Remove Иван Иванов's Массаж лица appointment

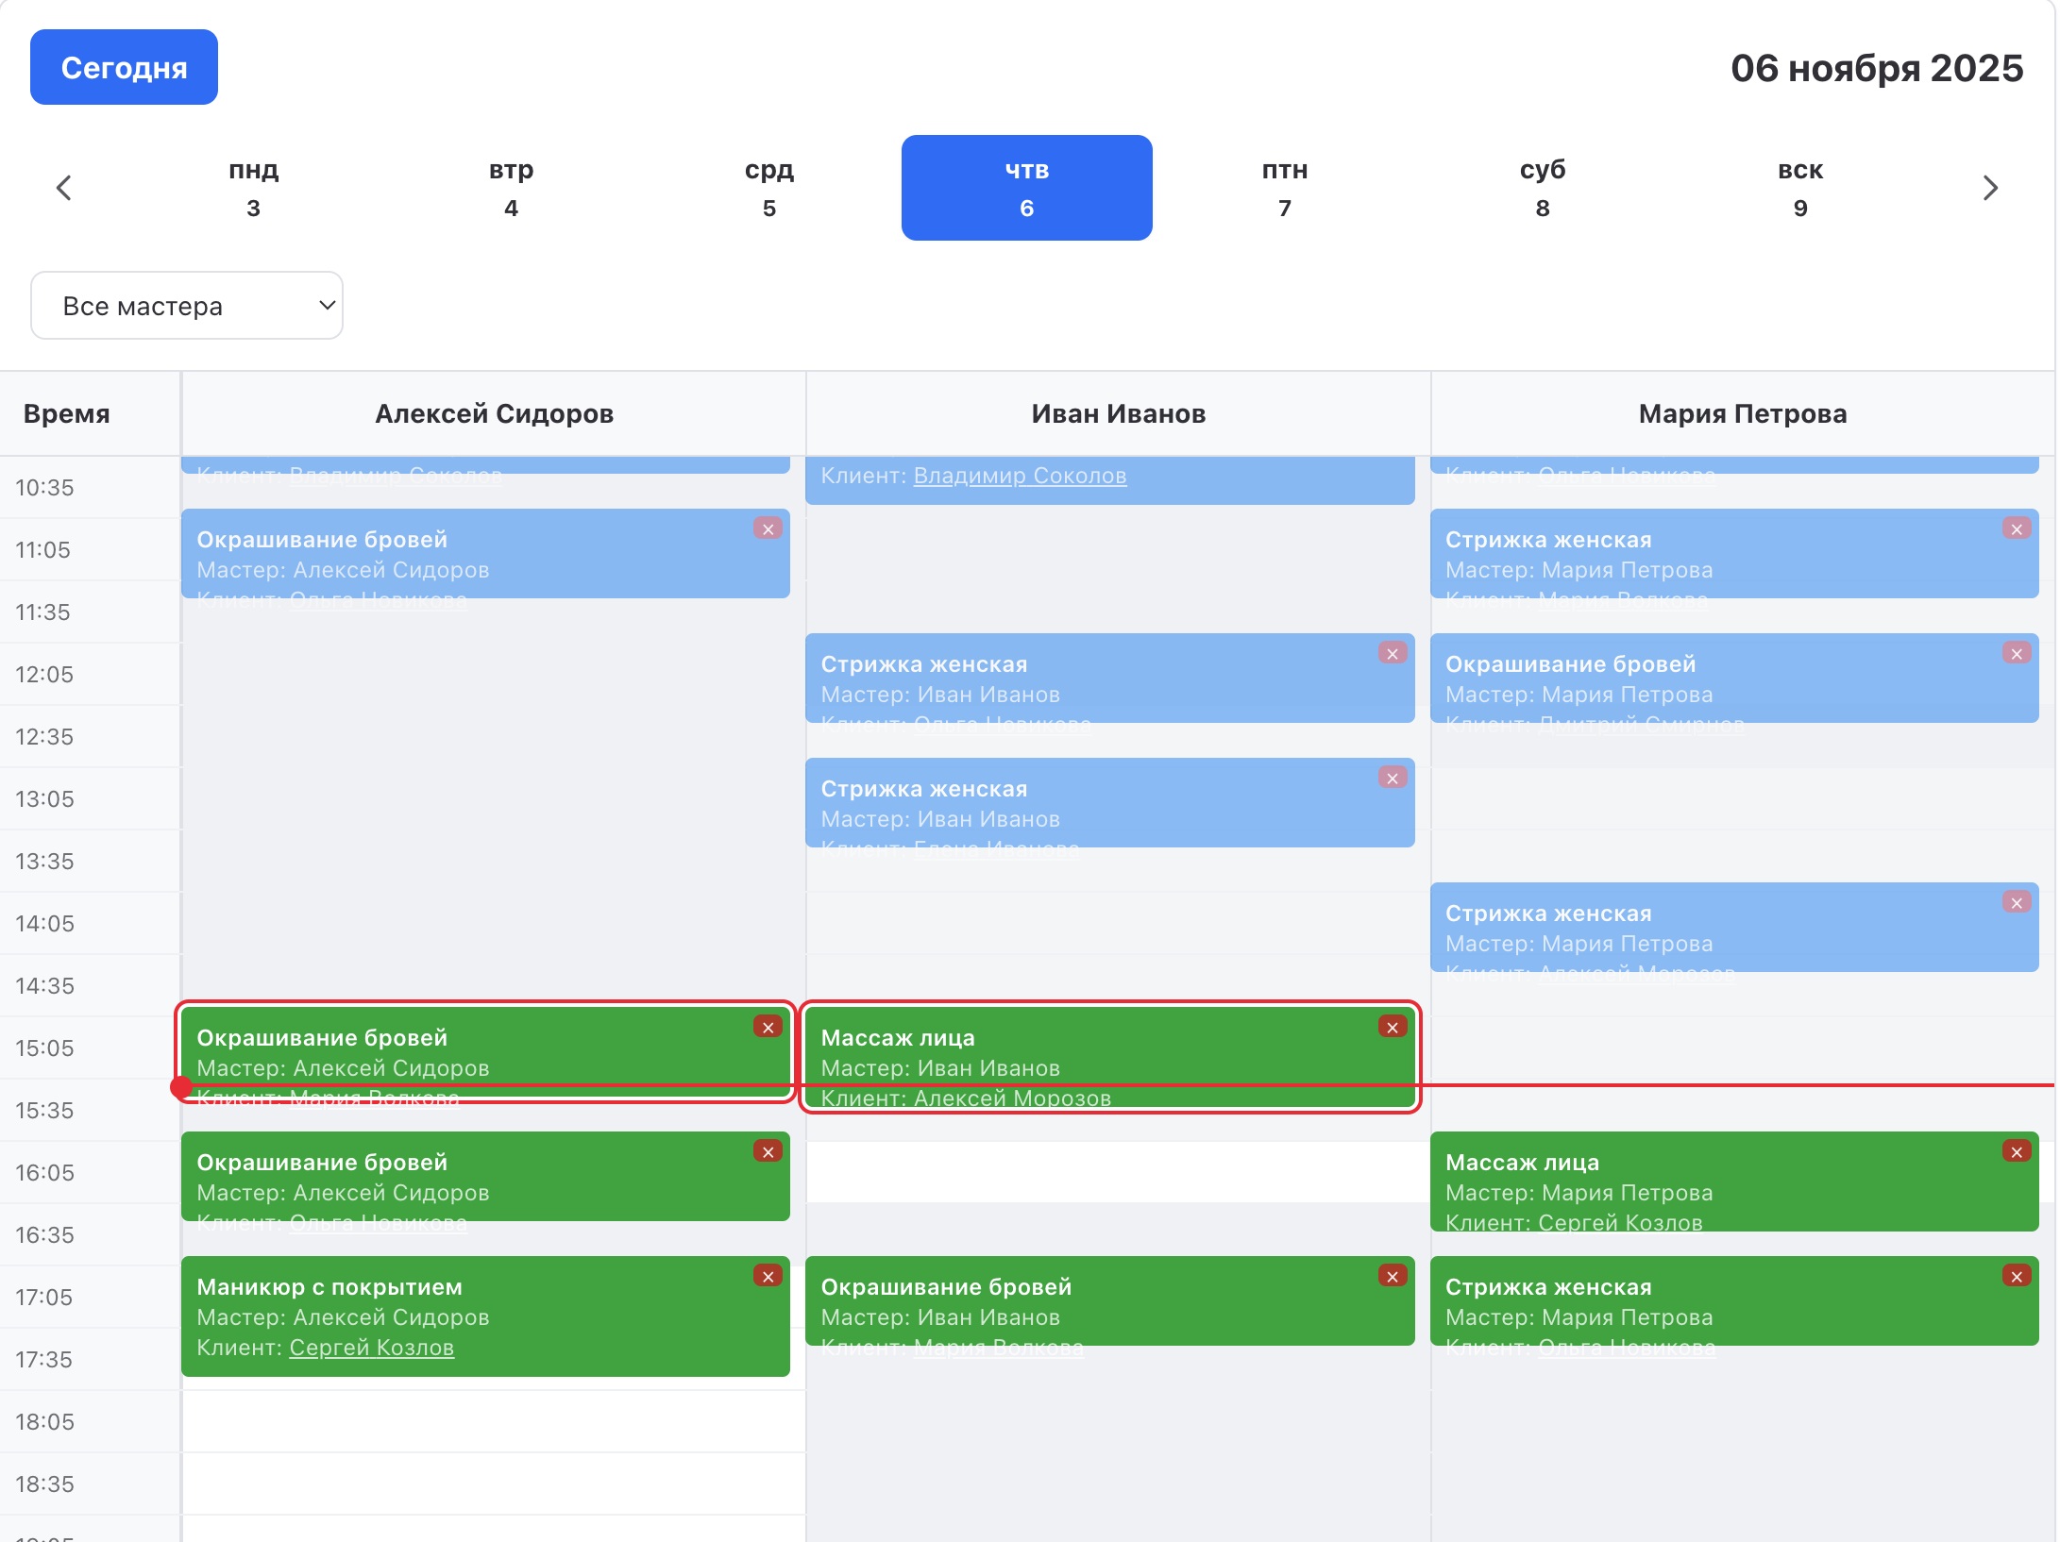tap(1392, 1027)
